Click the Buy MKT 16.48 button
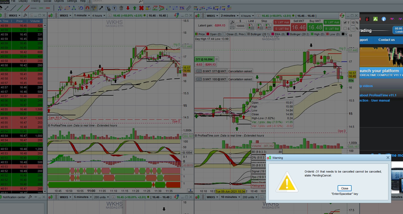 tap(315, 27)
